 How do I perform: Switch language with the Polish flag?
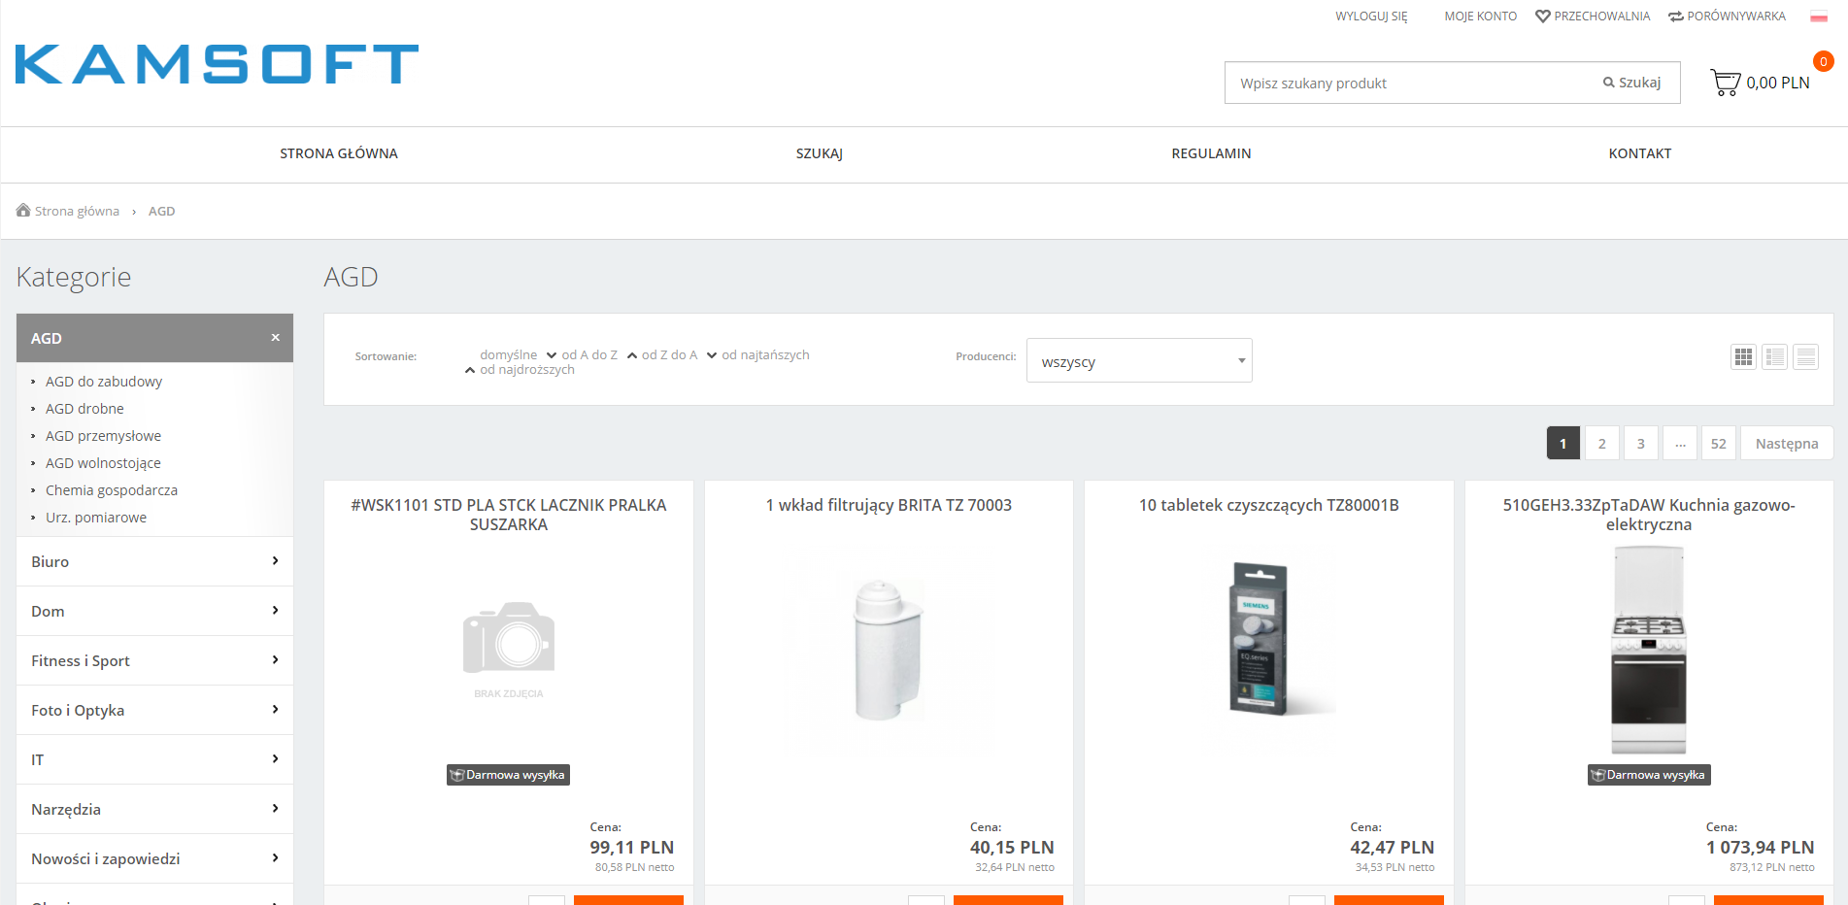click(x=1819, y=17)
